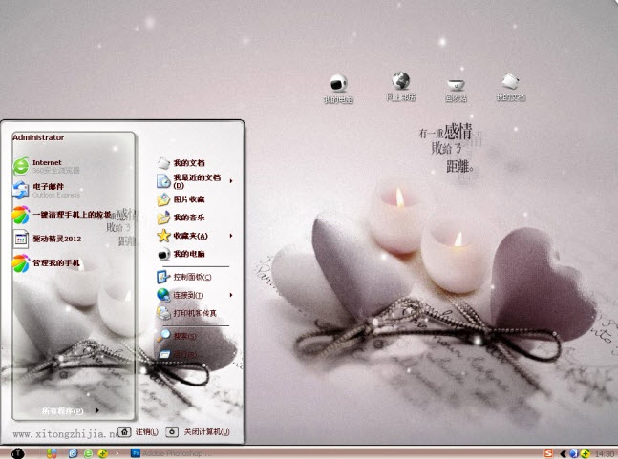618x459 pixels.
Task: Open 控制面板(C) control panel
Action: click(x=184, y=277)
